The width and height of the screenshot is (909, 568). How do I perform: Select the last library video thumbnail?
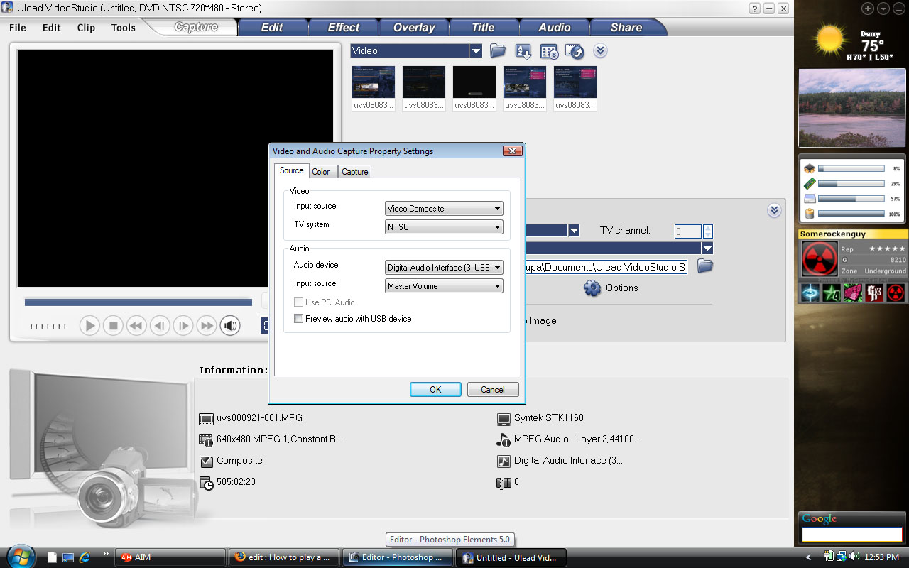pyautogui.click(x=575, y=82)
